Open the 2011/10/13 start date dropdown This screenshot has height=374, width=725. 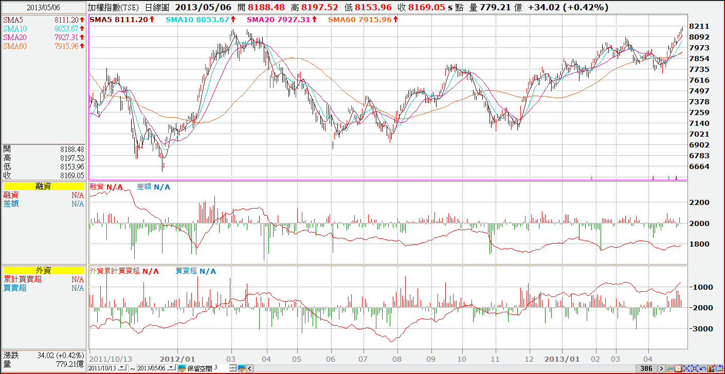click(x=122, y=368)
